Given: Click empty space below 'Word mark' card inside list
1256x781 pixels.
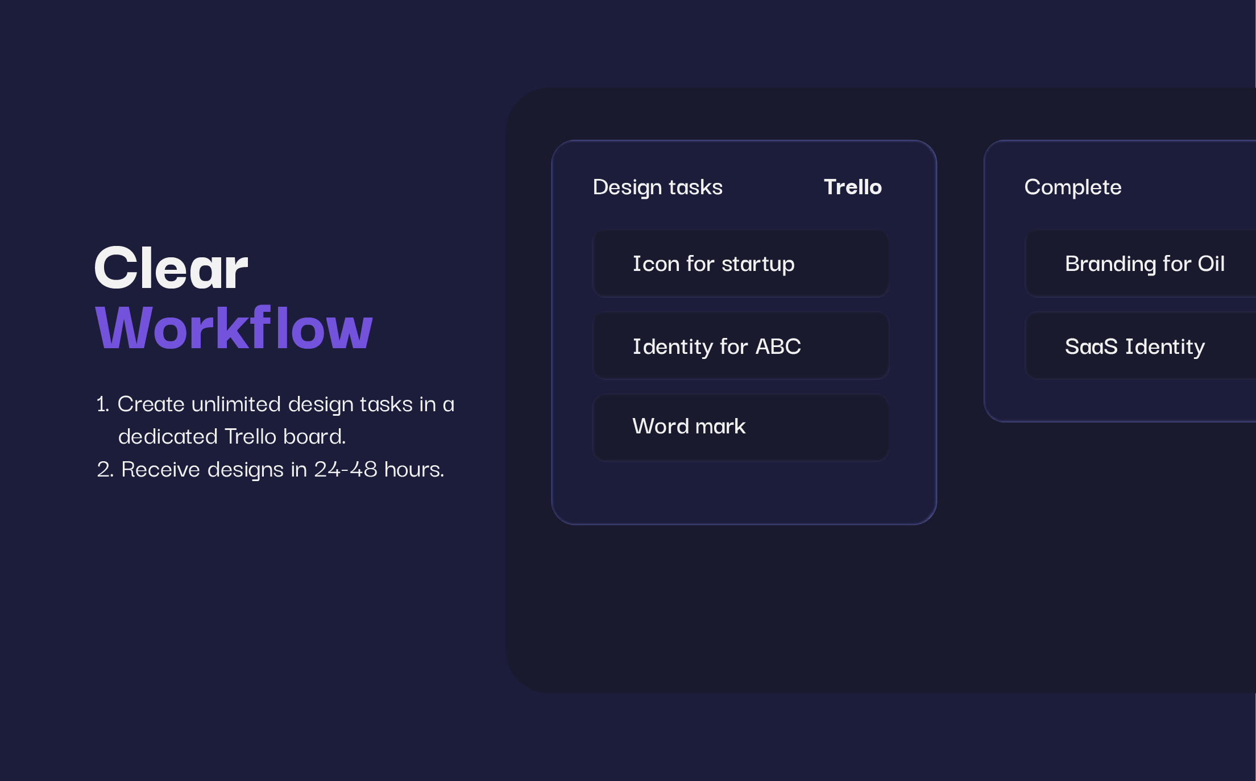Looking at the screenshot, I should coord(740,491).
